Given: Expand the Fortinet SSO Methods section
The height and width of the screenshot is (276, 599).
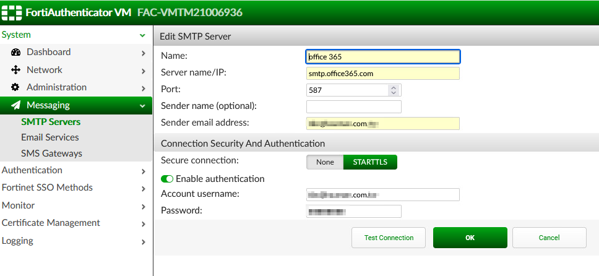Looking at the screenshot, I should [x=143, y=188].
